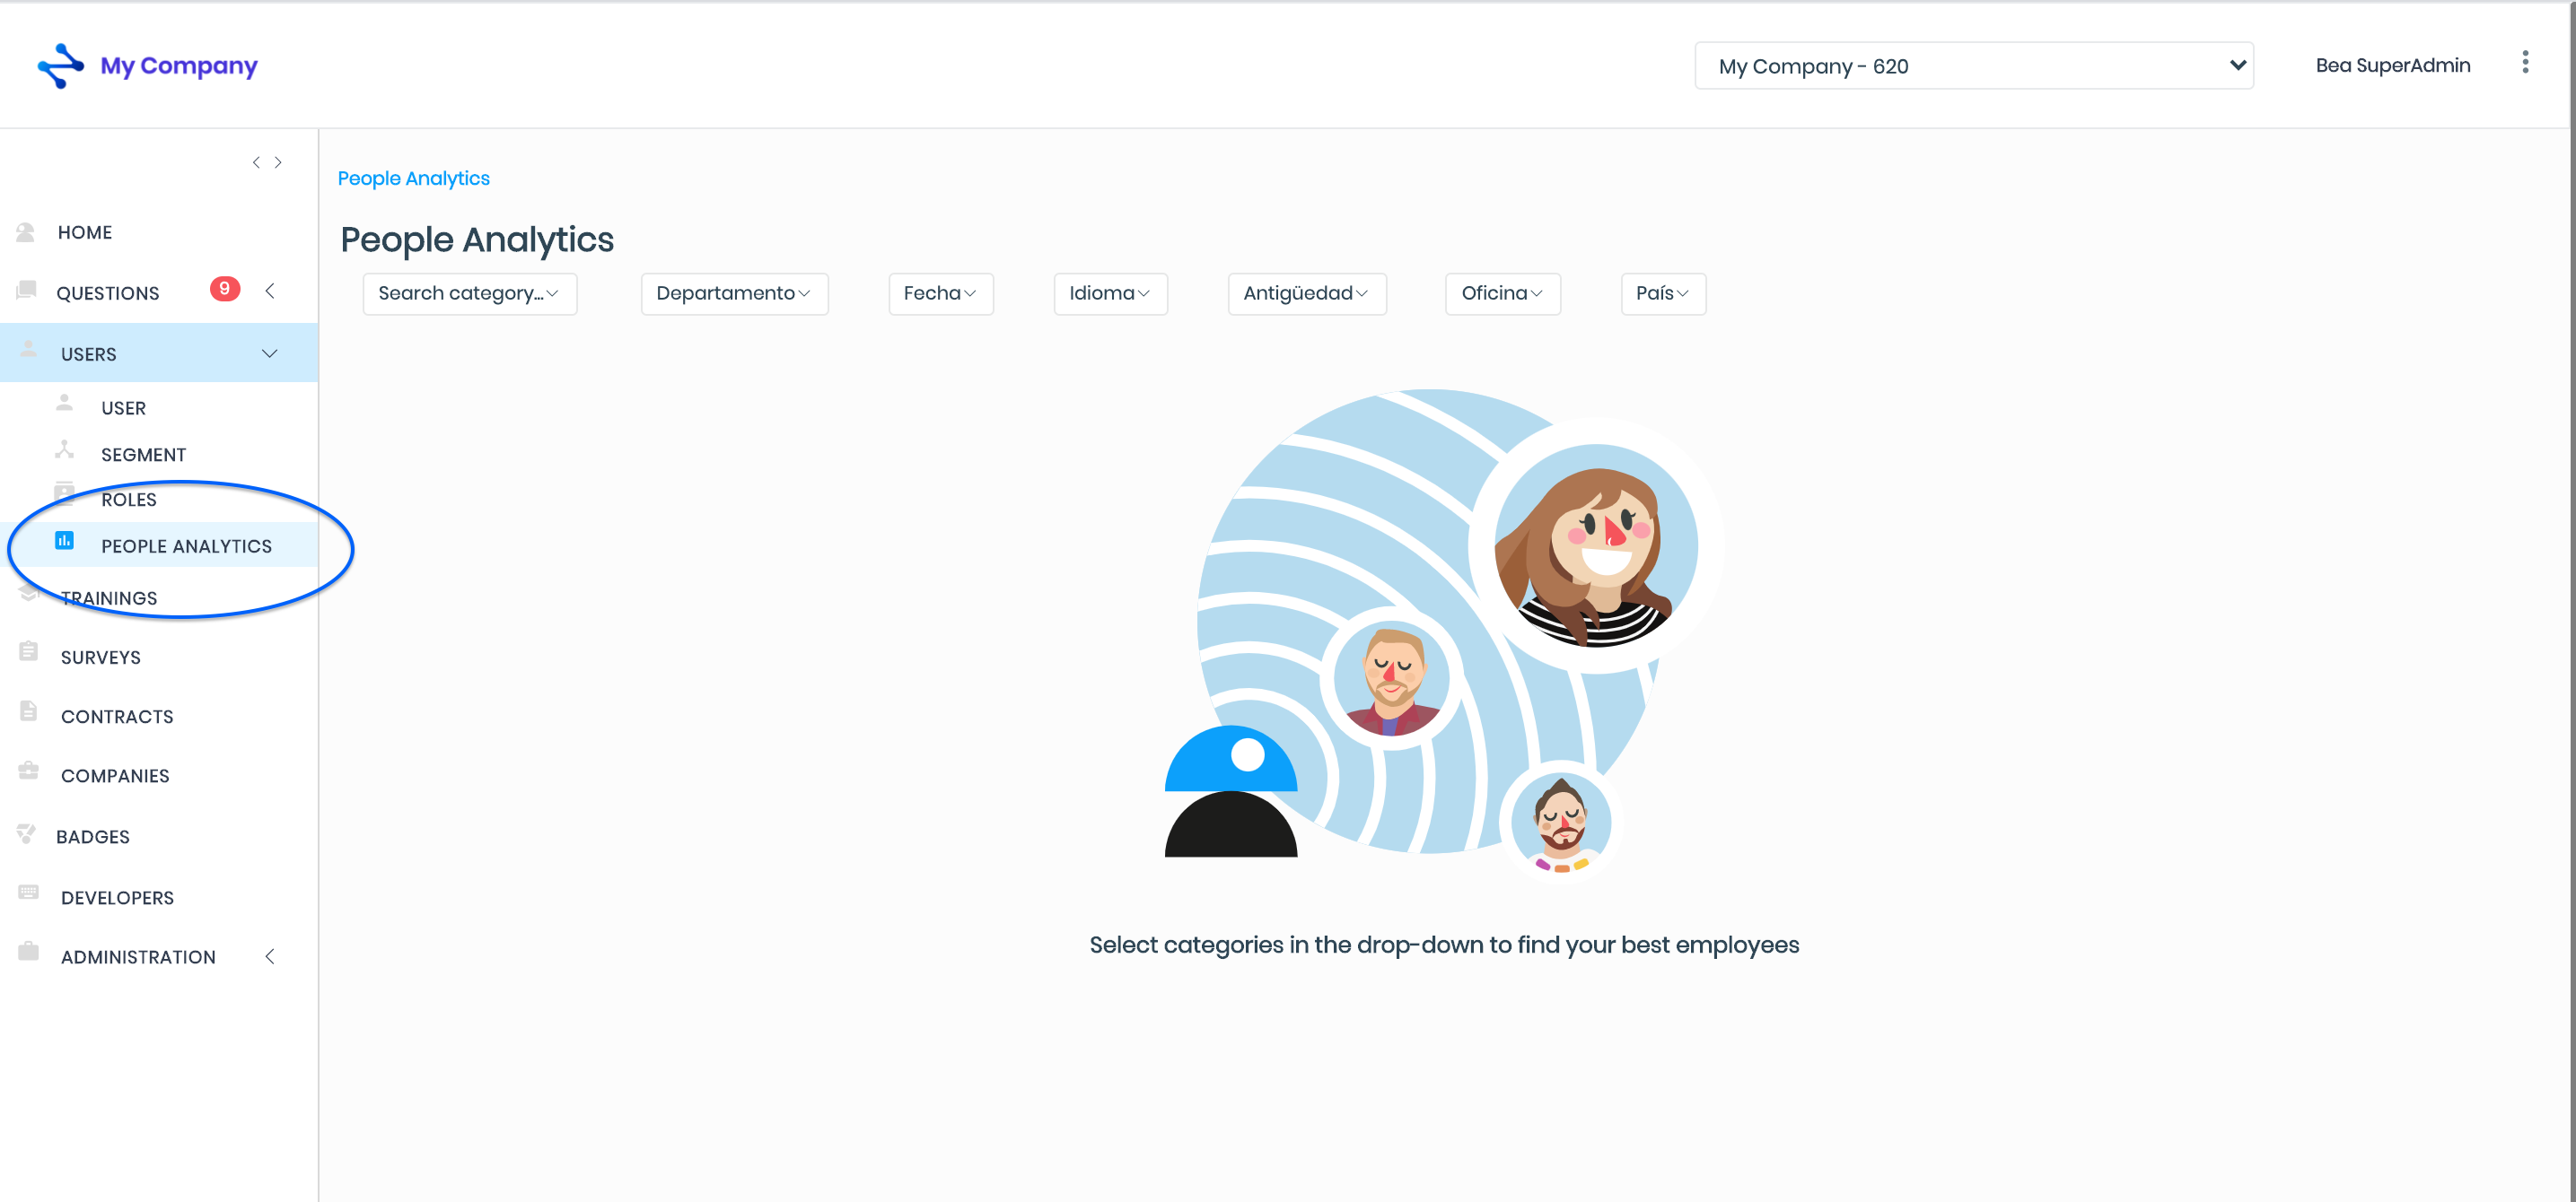This screenshot has width=2576, height=1202.
Task: Click the Surveys clipboard icon
Action: point(28,651)
